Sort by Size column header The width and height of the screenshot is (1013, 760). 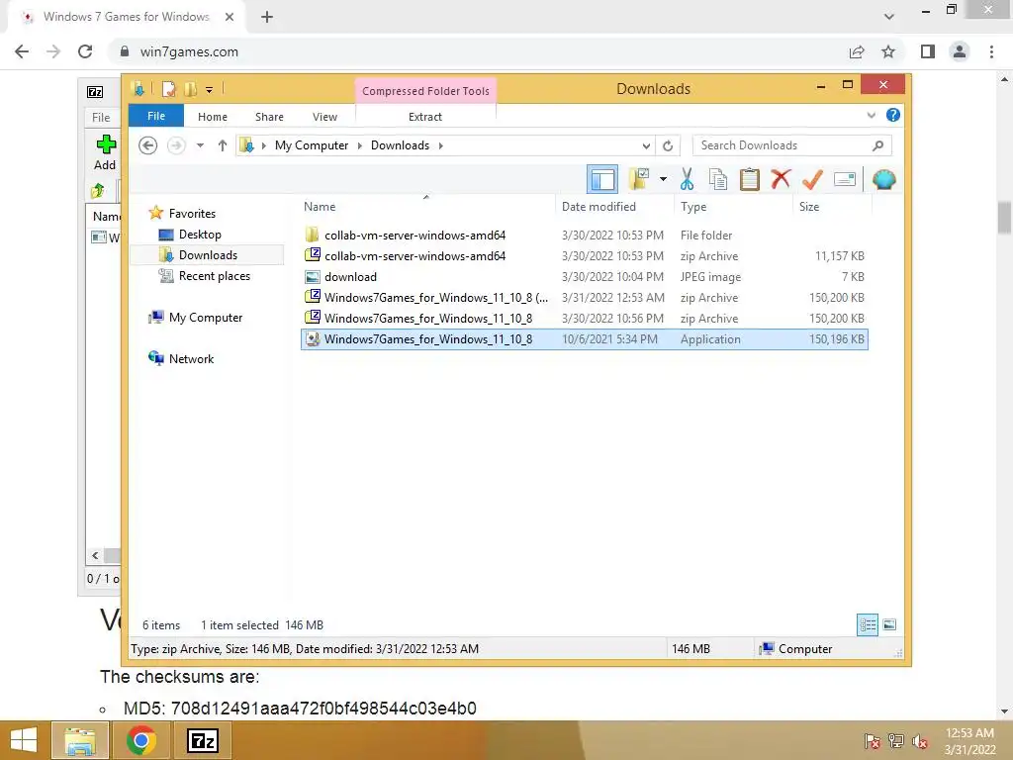831,207
